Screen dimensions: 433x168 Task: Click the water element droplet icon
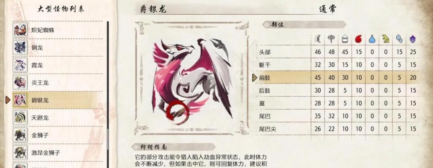point(372,39)
